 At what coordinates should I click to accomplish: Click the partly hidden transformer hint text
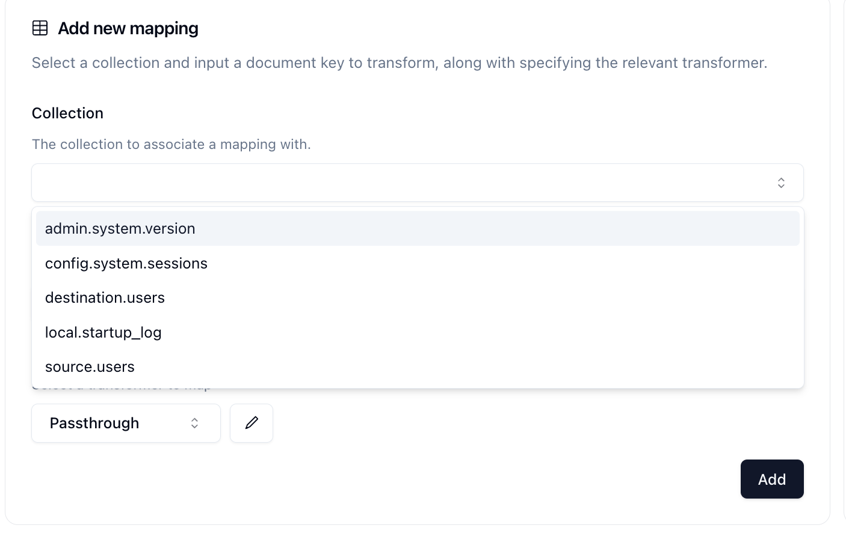click(121, 387)
